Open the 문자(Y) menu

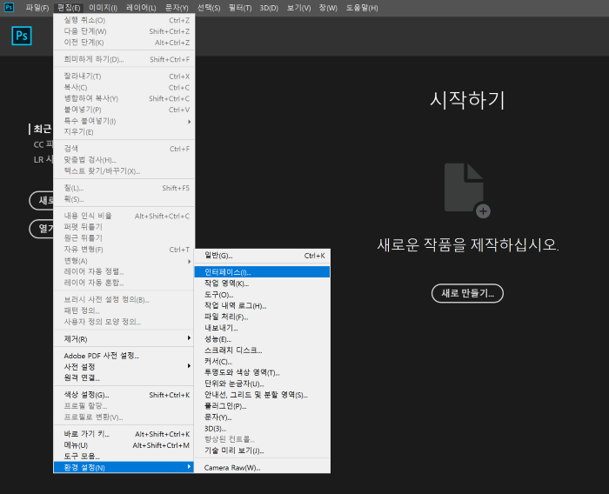177,8
